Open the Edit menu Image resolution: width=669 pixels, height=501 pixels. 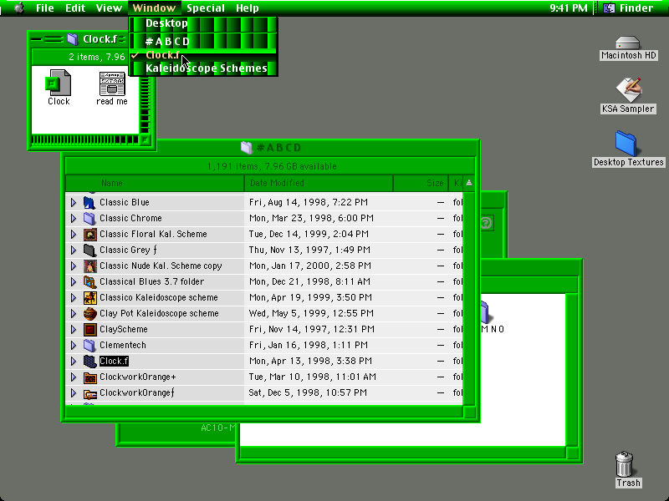coord(75,8)
